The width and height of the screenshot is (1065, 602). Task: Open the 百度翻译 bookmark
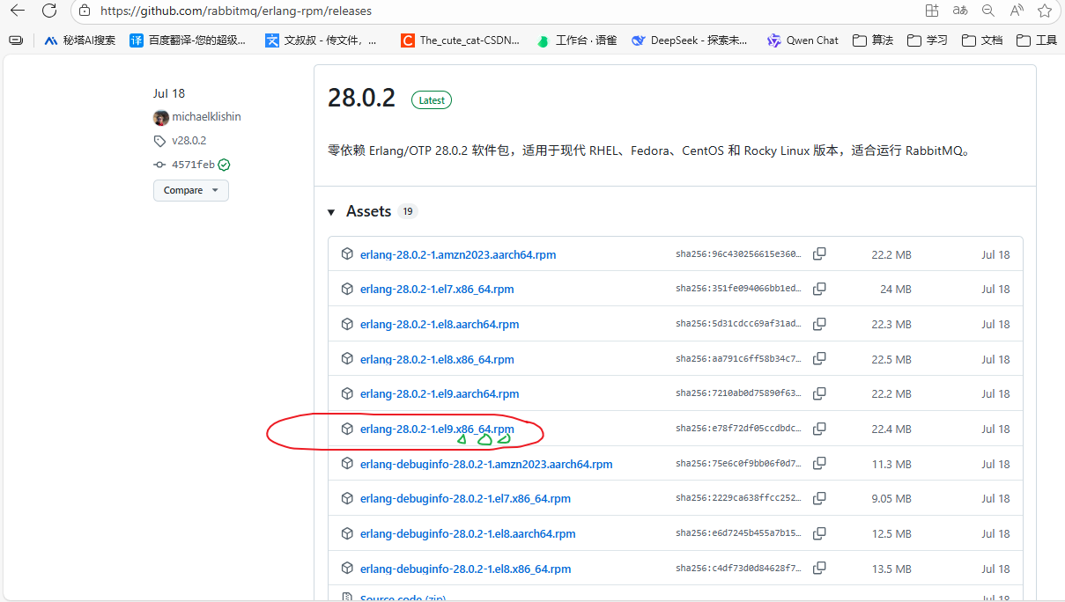coord(189,40)
